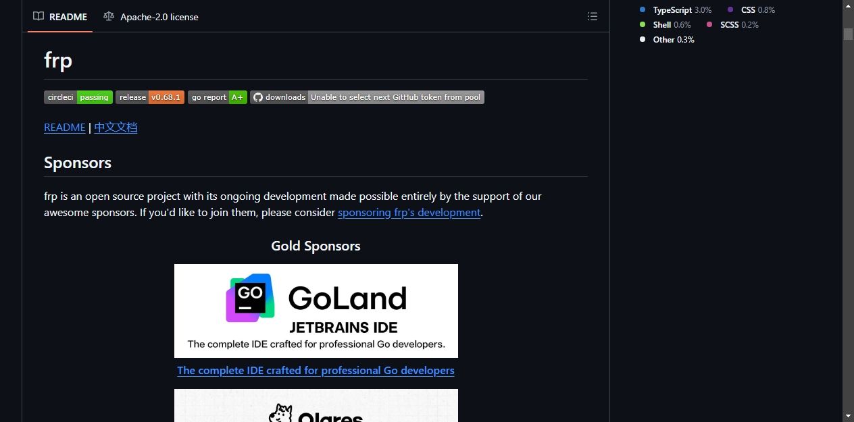Image resolution: width=854 pixels, height=422 pixels.
Task: Click the scrollbar up arrow
Action: 848,5
